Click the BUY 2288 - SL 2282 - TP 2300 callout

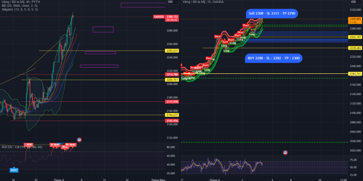pos(273,58)
